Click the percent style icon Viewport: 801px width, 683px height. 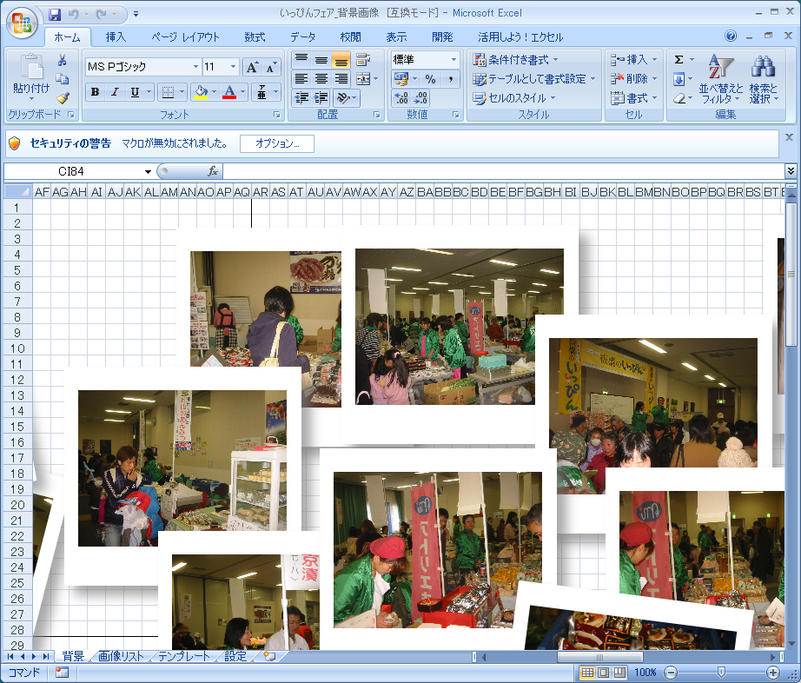[x=430, y=79]
